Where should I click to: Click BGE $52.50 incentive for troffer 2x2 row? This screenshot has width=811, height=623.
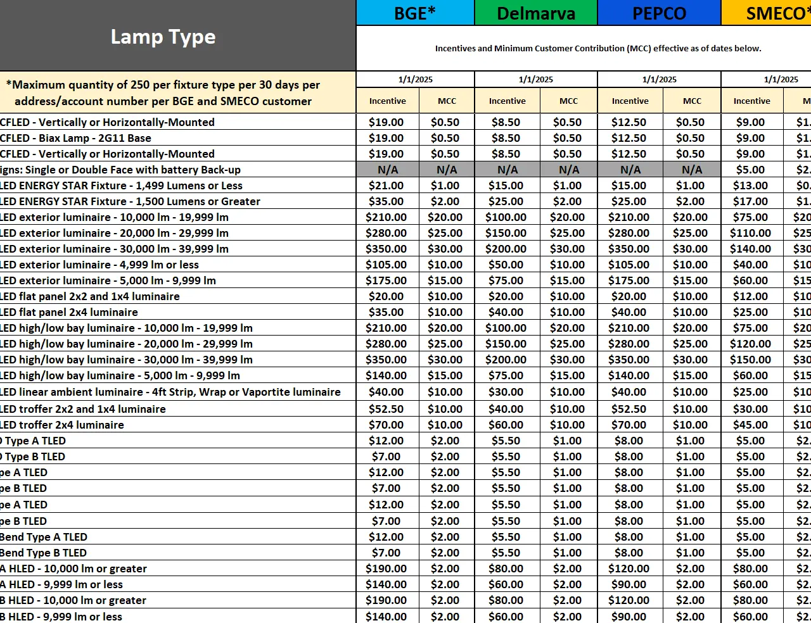tap(386, 409)
